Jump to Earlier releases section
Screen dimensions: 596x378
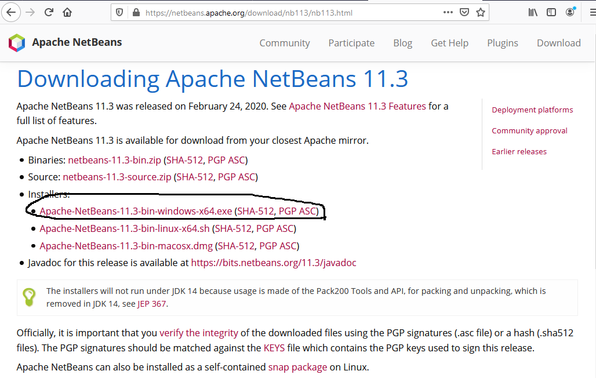pos(519,152)
